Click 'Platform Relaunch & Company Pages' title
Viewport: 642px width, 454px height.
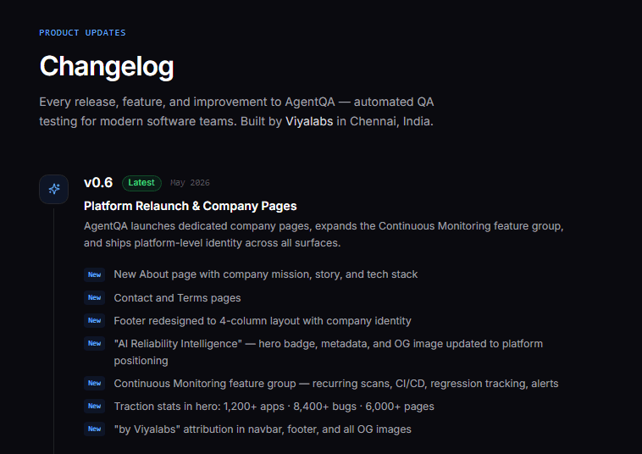(x=191, y=206)
